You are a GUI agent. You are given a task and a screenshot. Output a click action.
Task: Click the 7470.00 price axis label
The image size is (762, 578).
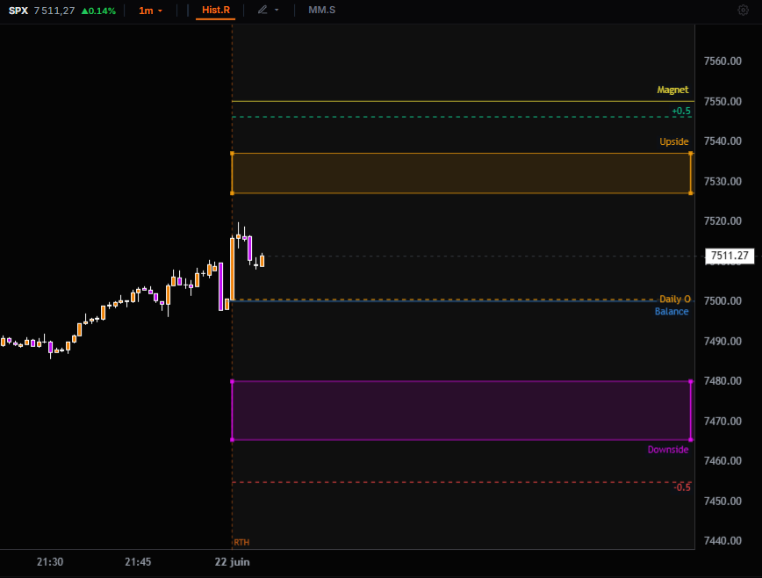click(722, 421)
